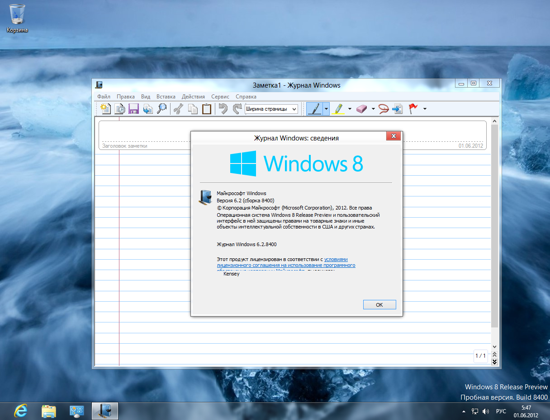Expand the Eraser options arrow
The height and width of the screenshot is (420, 550).
point(373,108)
